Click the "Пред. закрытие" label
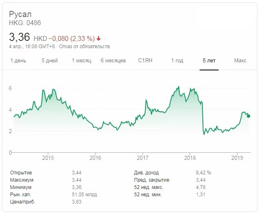259x214 pixels. coord(152,180)
